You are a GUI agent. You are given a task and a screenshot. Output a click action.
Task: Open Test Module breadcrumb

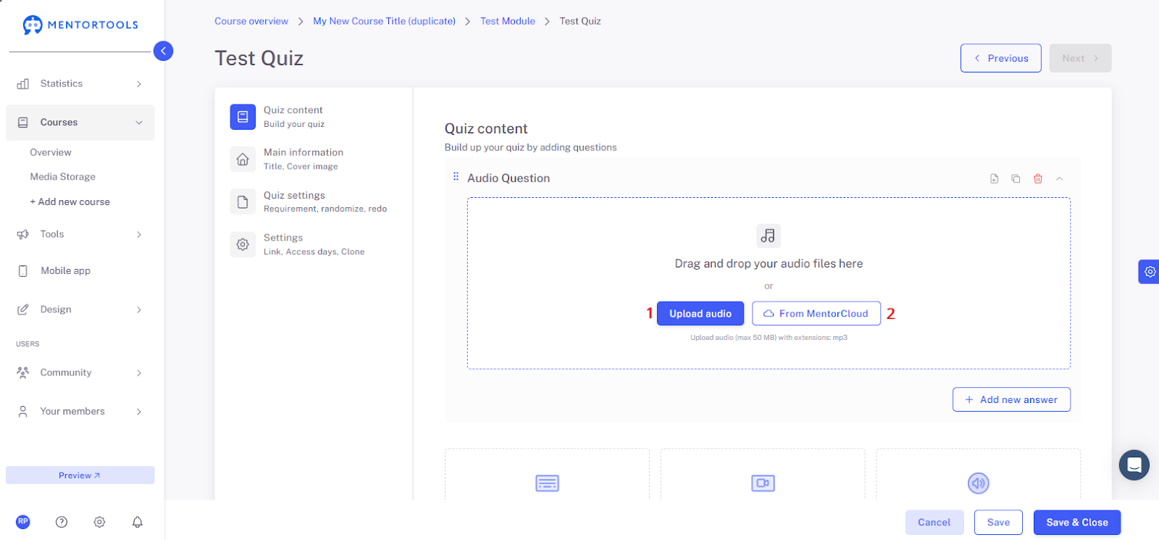pos(508,21)
